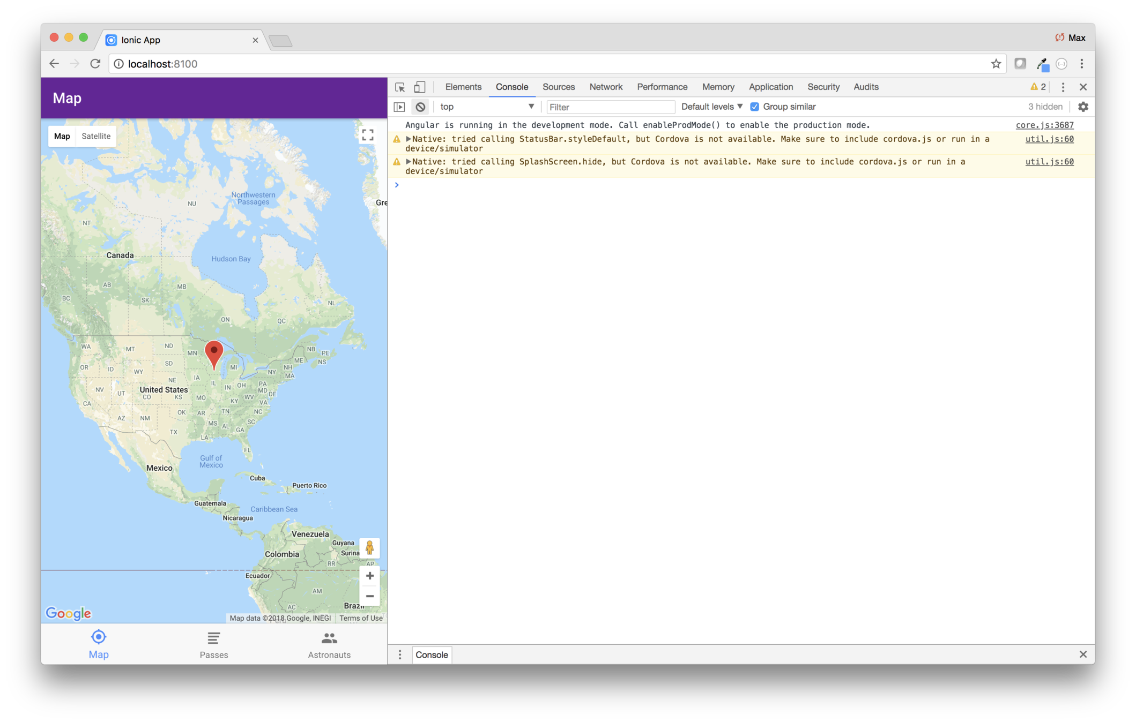
Task: Click the console Filter input field
Action: click(610, 107)
